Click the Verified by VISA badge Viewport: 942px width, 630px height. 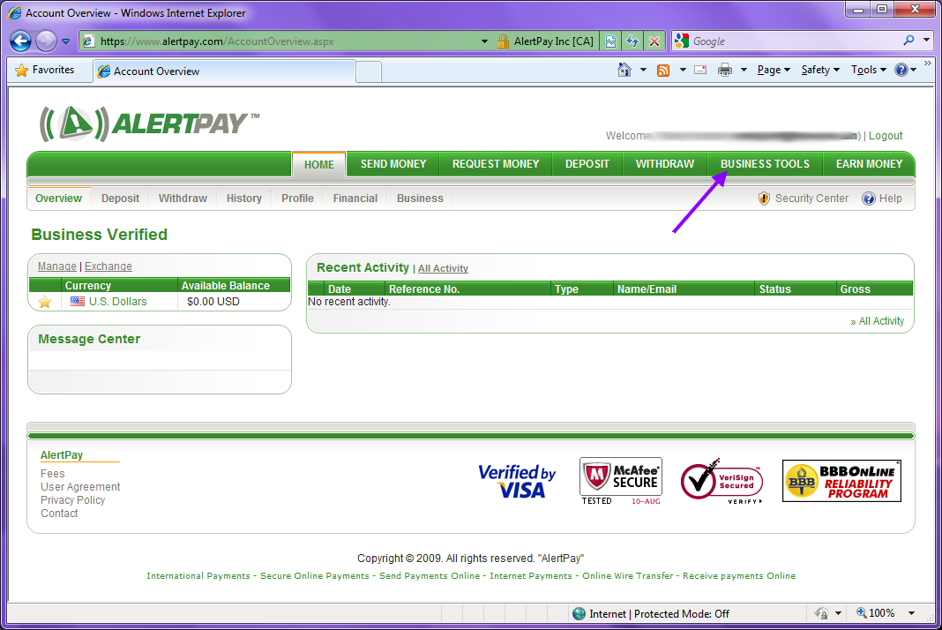point(517,481)
